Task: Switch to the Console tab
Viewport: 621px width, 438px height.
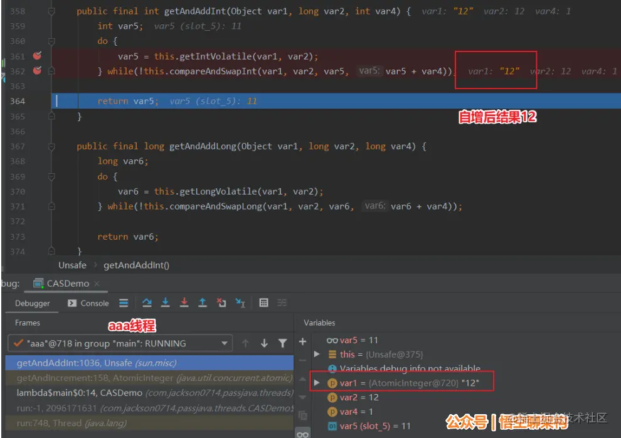Action: (88, 303)
